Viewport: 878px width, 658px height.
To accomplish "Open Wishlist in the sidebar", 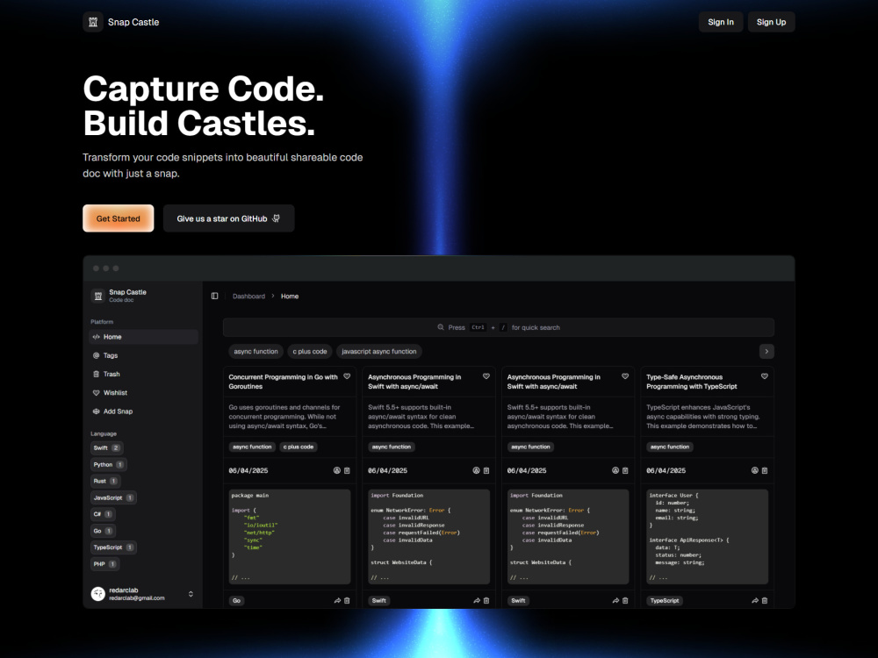I will point(143,393).
